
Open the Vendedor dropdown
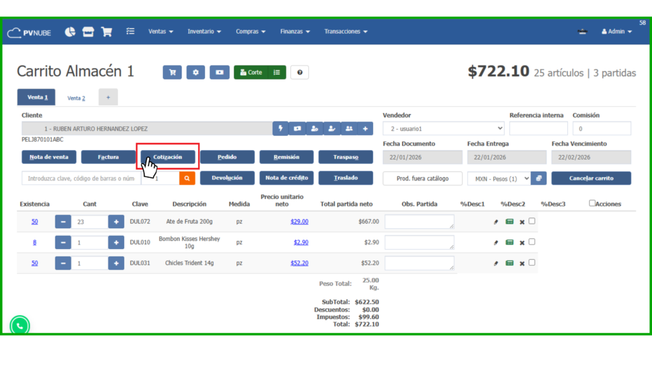(x=443, y=128)
